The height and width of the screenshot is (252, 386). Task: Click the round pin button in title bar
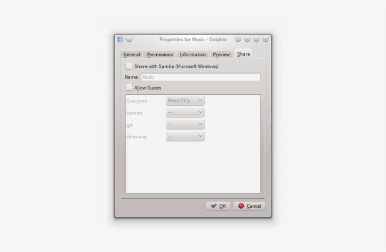point(129,39)
